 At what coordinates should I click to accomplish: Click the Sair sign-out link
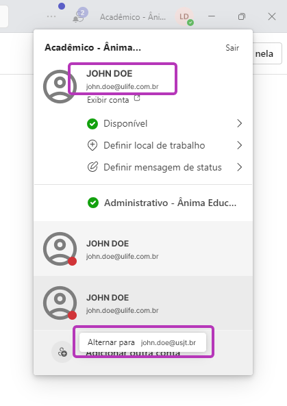(x=232, y=48)
